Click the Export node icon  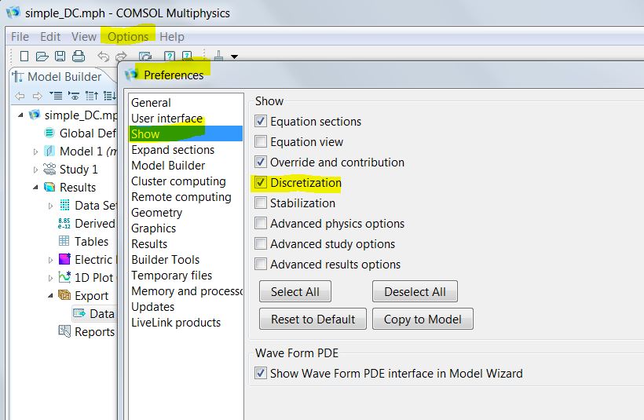64,294
